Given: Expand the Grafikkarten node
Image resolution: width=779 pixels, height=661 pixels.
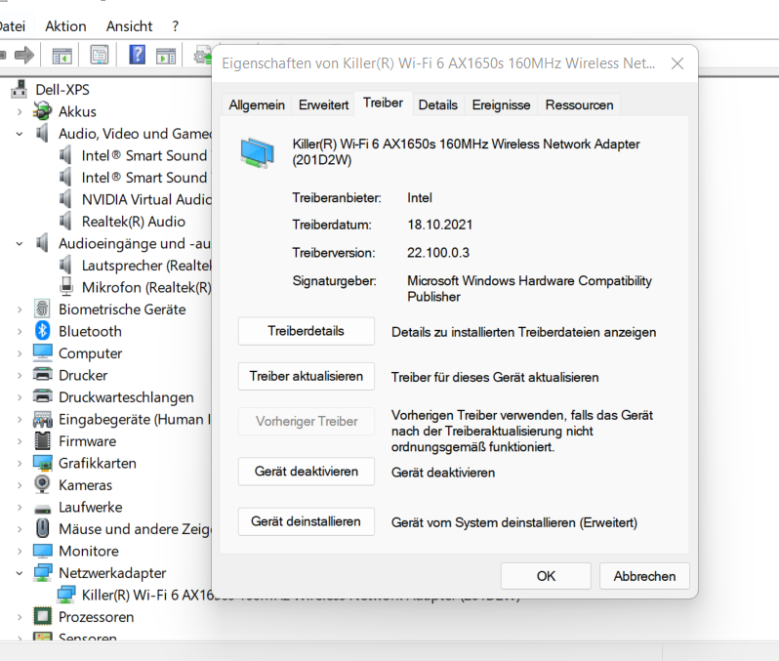Looking at the screenshot, I should coord(20,463).
